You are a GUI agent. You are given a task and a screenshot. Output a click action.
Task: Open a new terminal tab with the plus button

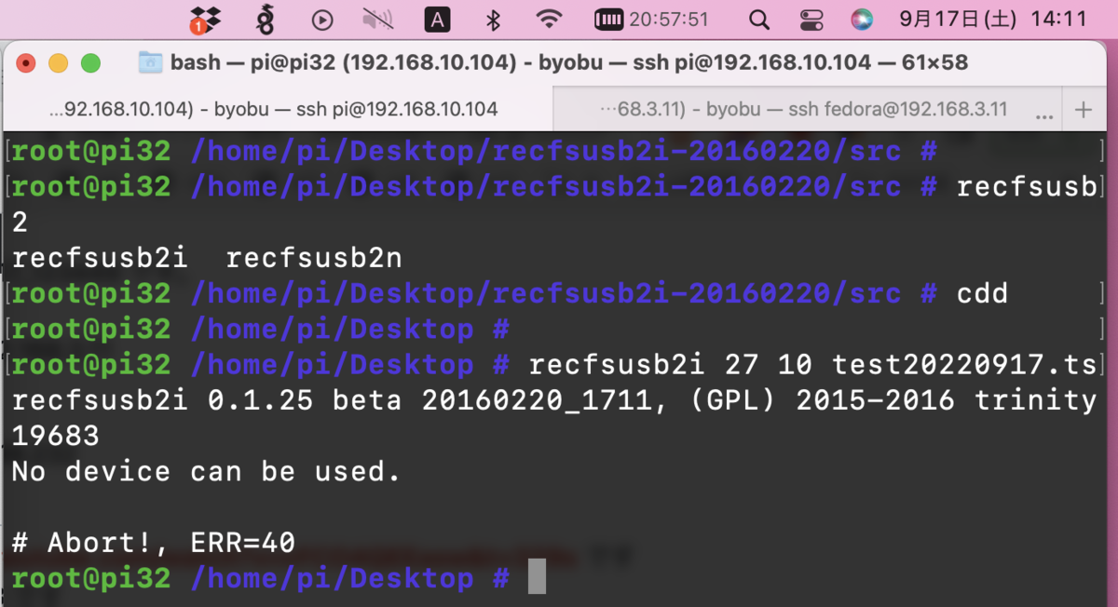point(1085,109)
